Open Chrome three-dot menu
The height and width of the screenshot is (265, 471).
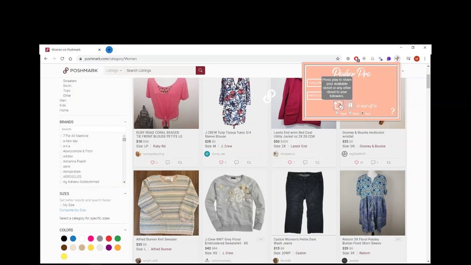[x=425, y=59]
